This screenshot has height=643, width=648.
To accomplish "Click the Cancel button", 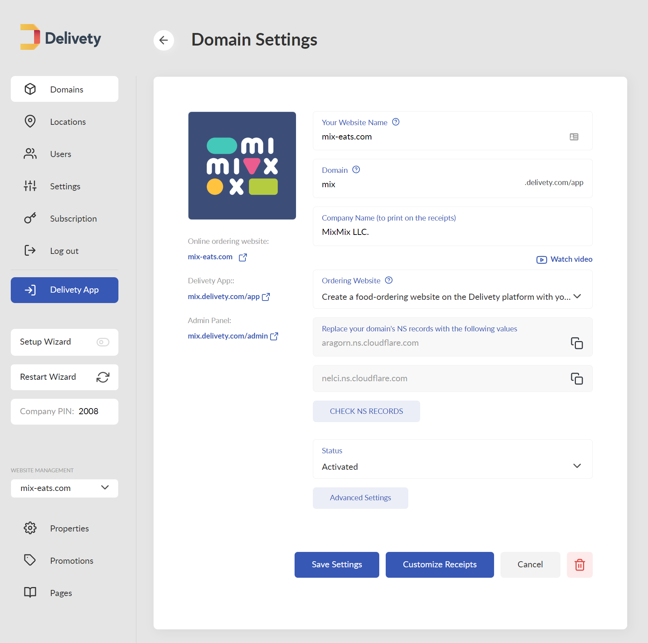I will (x=530, y=565).
